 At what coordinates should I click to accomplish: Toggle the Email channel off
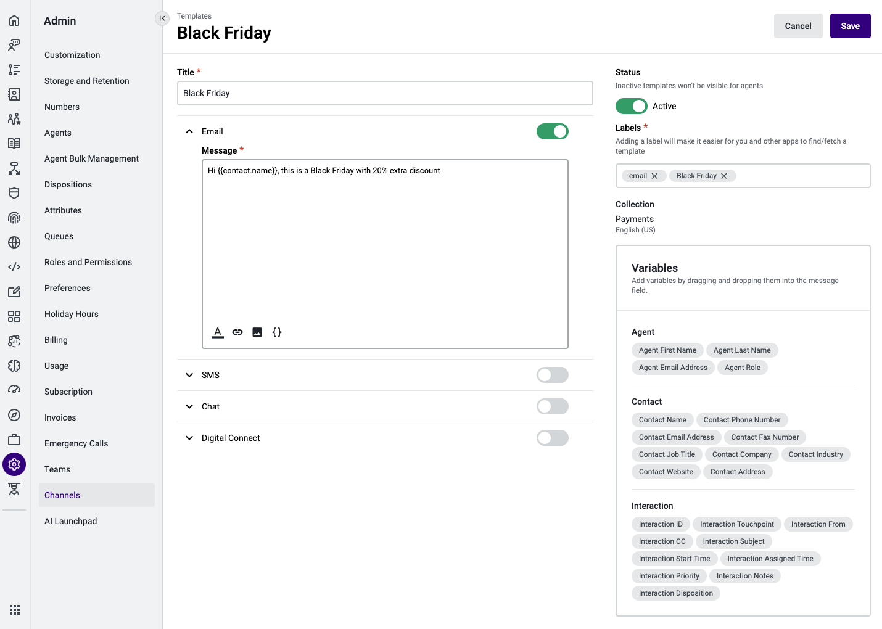552,131
